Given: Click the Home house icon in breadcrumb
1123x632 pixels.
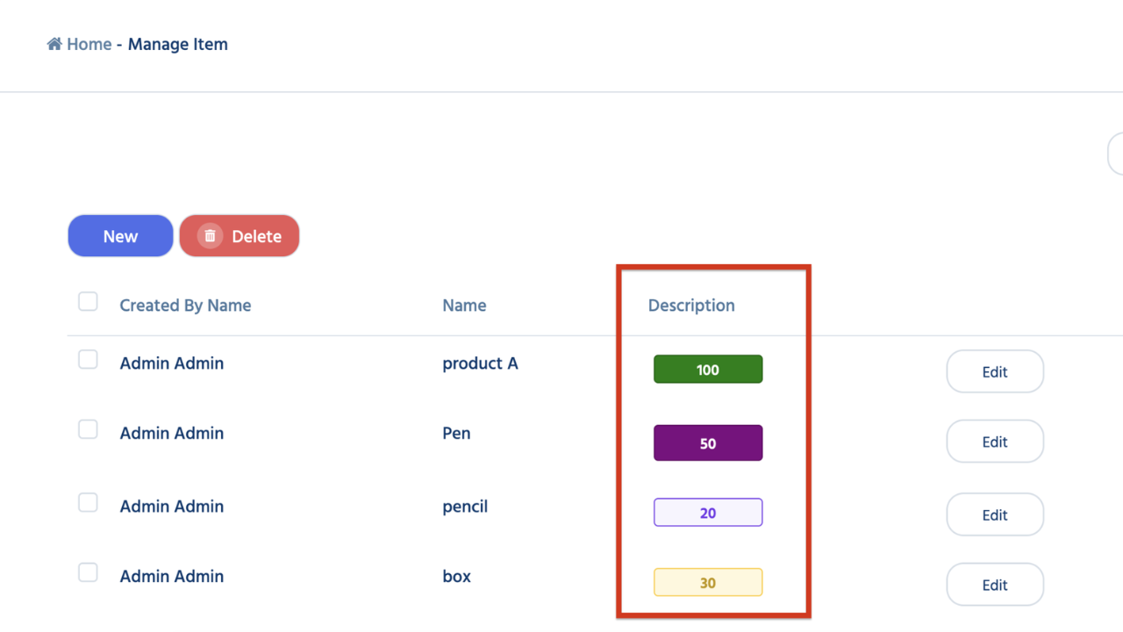Looking at the screenshot, I should (x=54, y=44).
